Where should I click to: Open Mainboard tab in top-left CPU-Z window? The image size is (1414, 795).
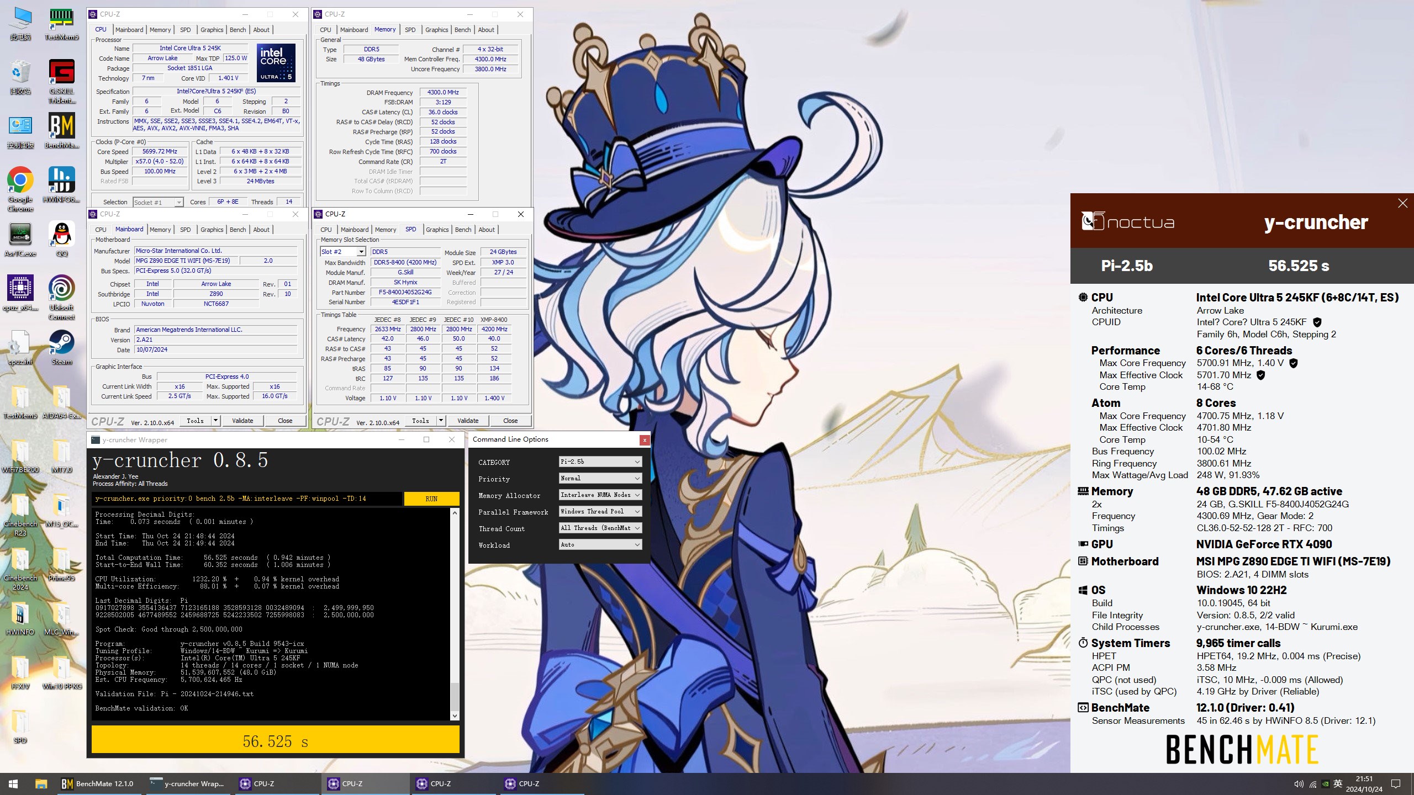coord(129,30)
